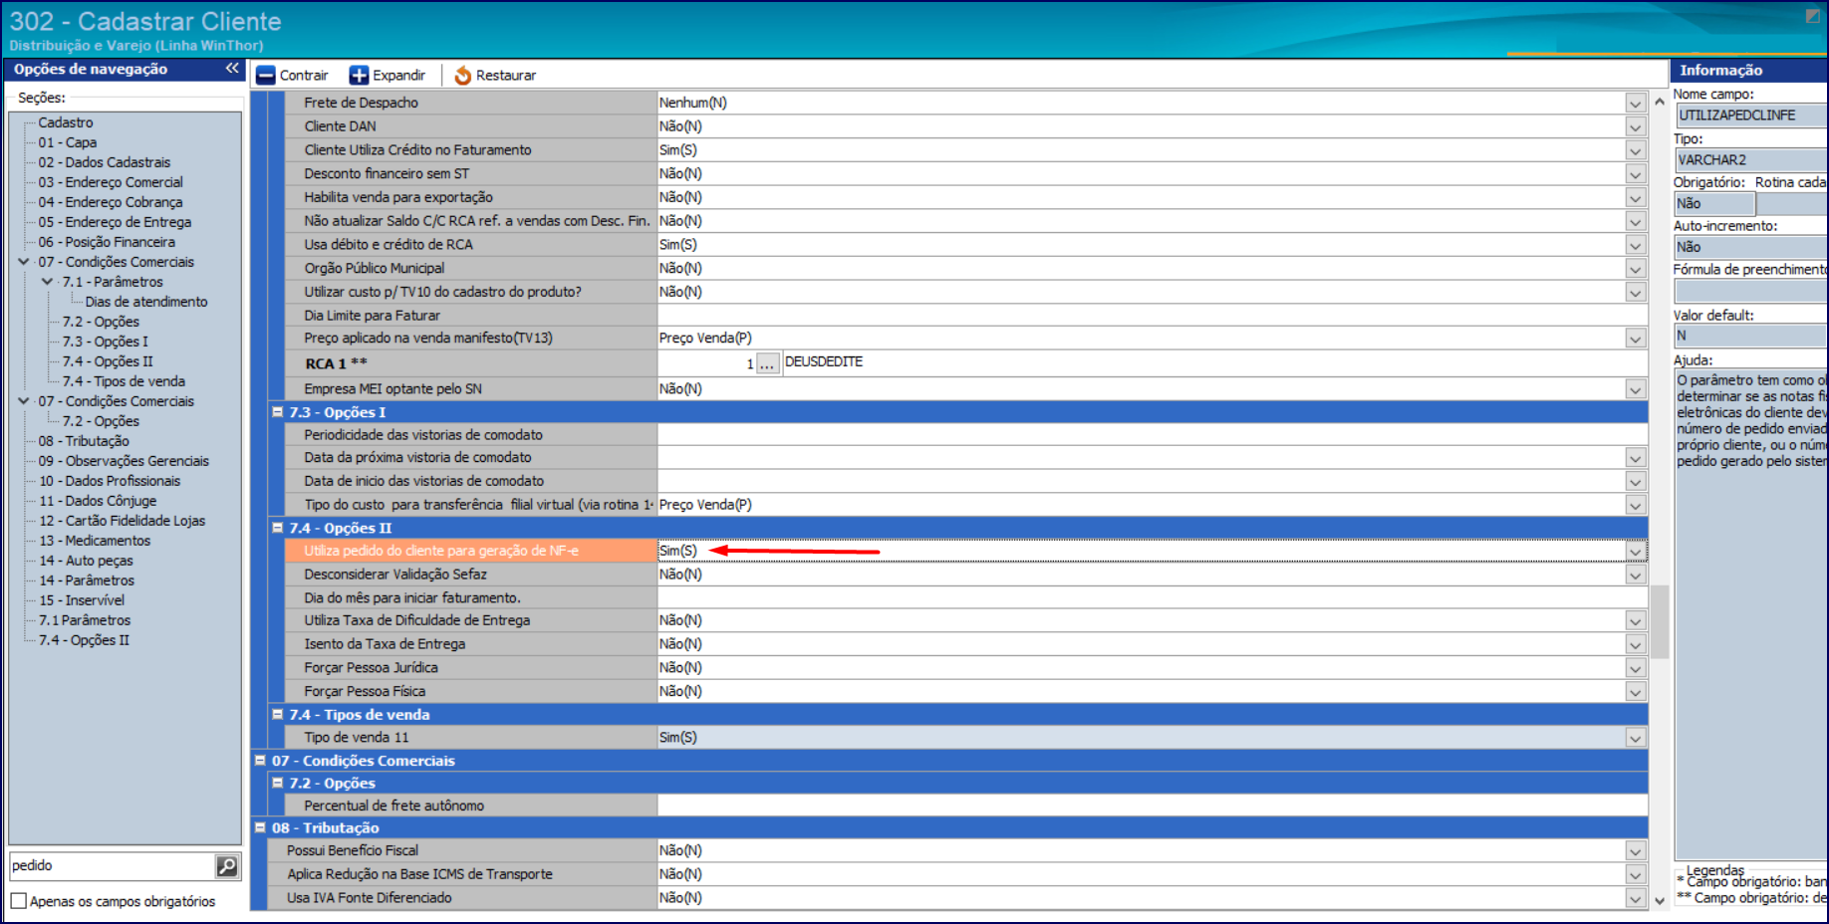Open Possui Benefício Fiscal dropdown

click(x=1635, y=851)
